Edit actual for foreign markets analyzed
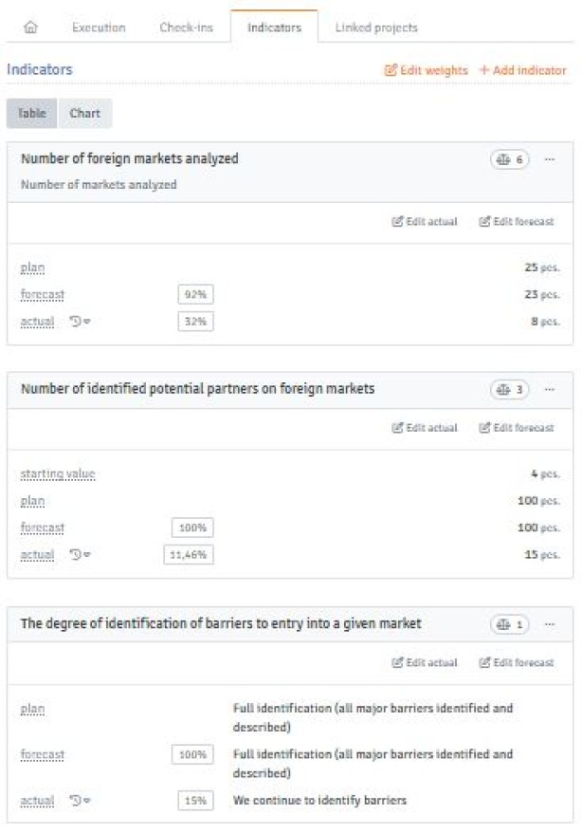 click(425, 222)
